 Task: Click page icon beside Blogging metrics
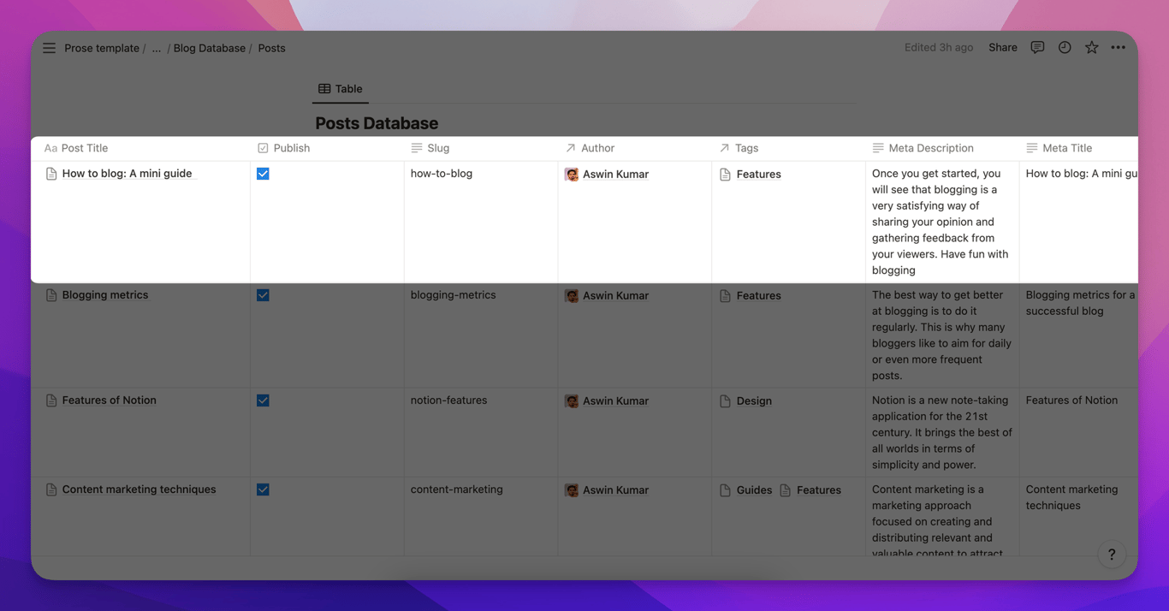coord(51,295)
